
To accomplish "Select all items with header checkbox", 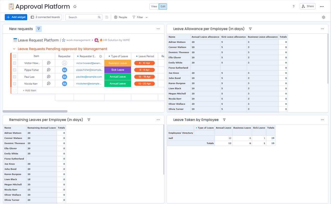I will tap(14, 56).
